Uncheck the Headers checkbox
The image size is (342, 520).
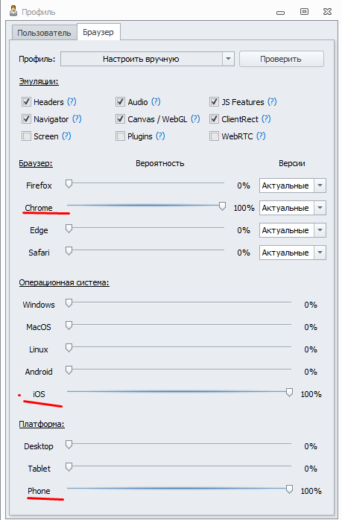(26, 102)
